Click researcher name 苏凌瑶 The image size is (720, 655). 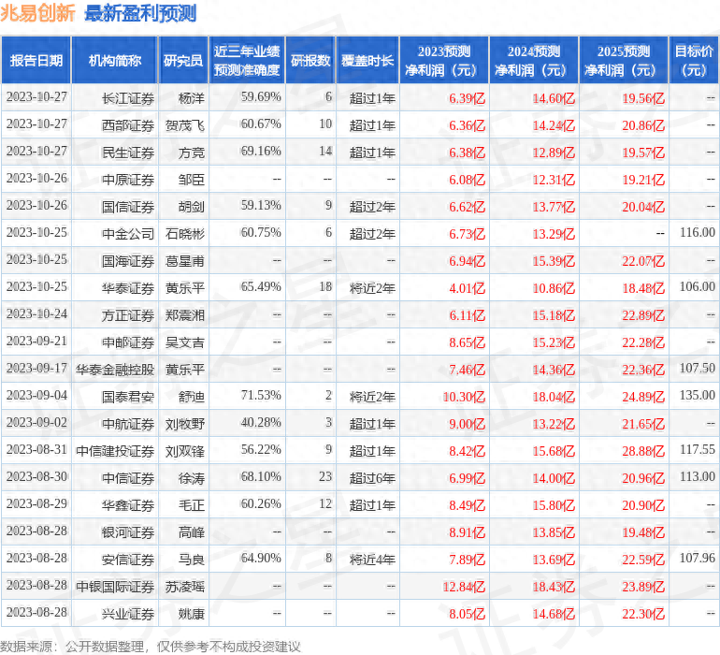coord(184,587)
